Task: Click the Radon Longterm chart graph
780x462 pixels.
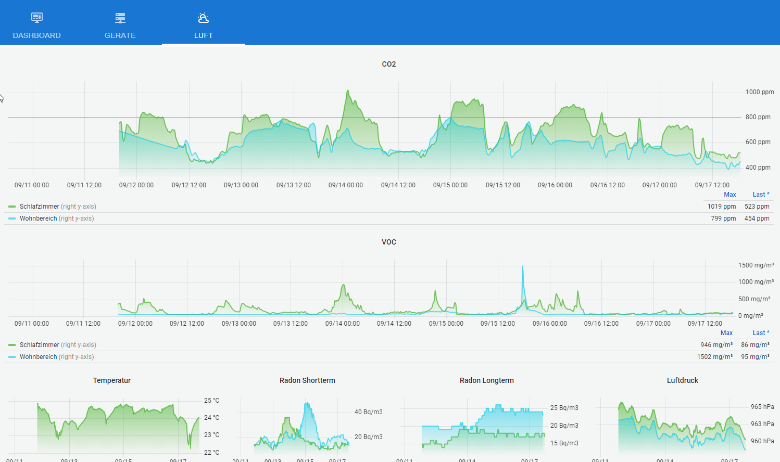Action: (x=474, y=427)
